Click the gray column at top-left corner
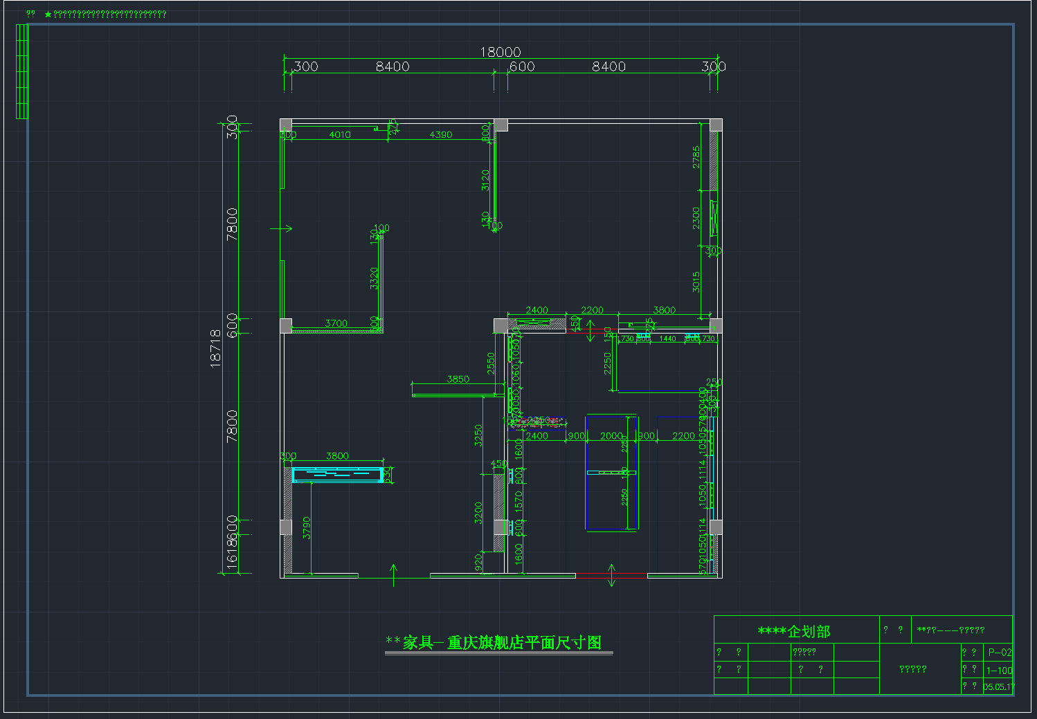Screen dimensions: 1037x719 tap(286, 125)
